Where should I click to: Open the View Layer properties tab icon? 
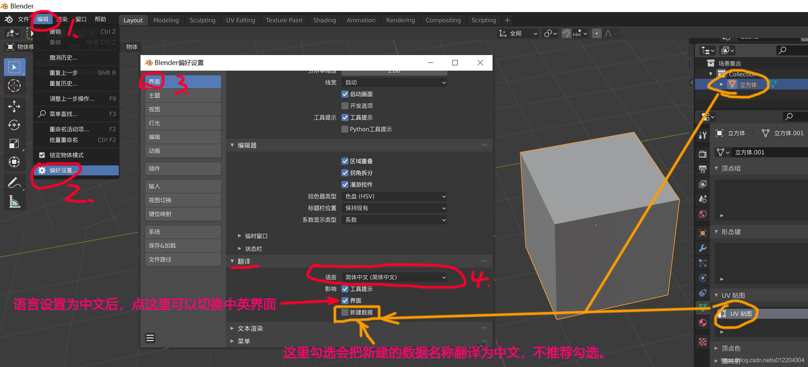(x=703, y=184)
